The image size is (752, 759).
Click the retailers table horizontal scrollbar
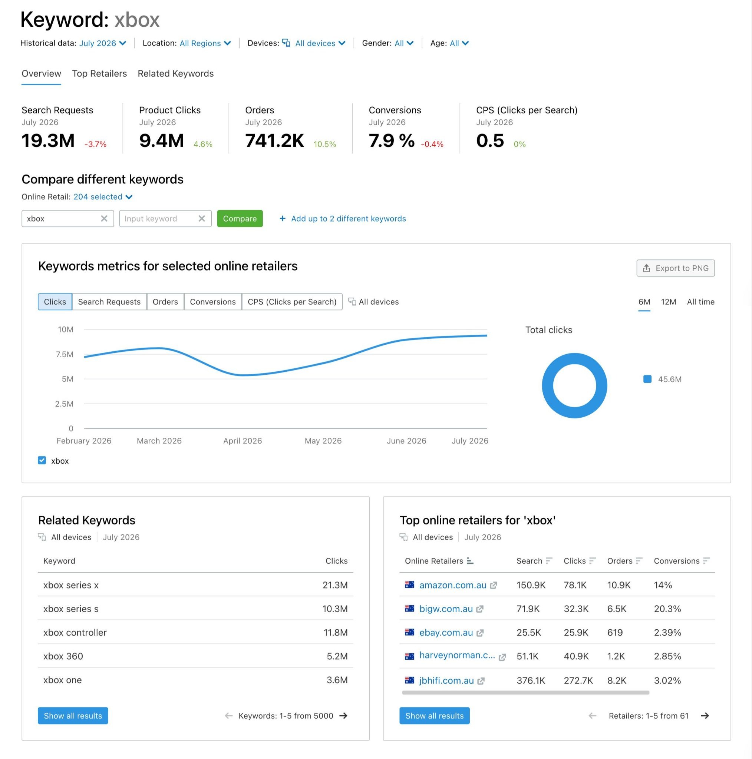526,693
